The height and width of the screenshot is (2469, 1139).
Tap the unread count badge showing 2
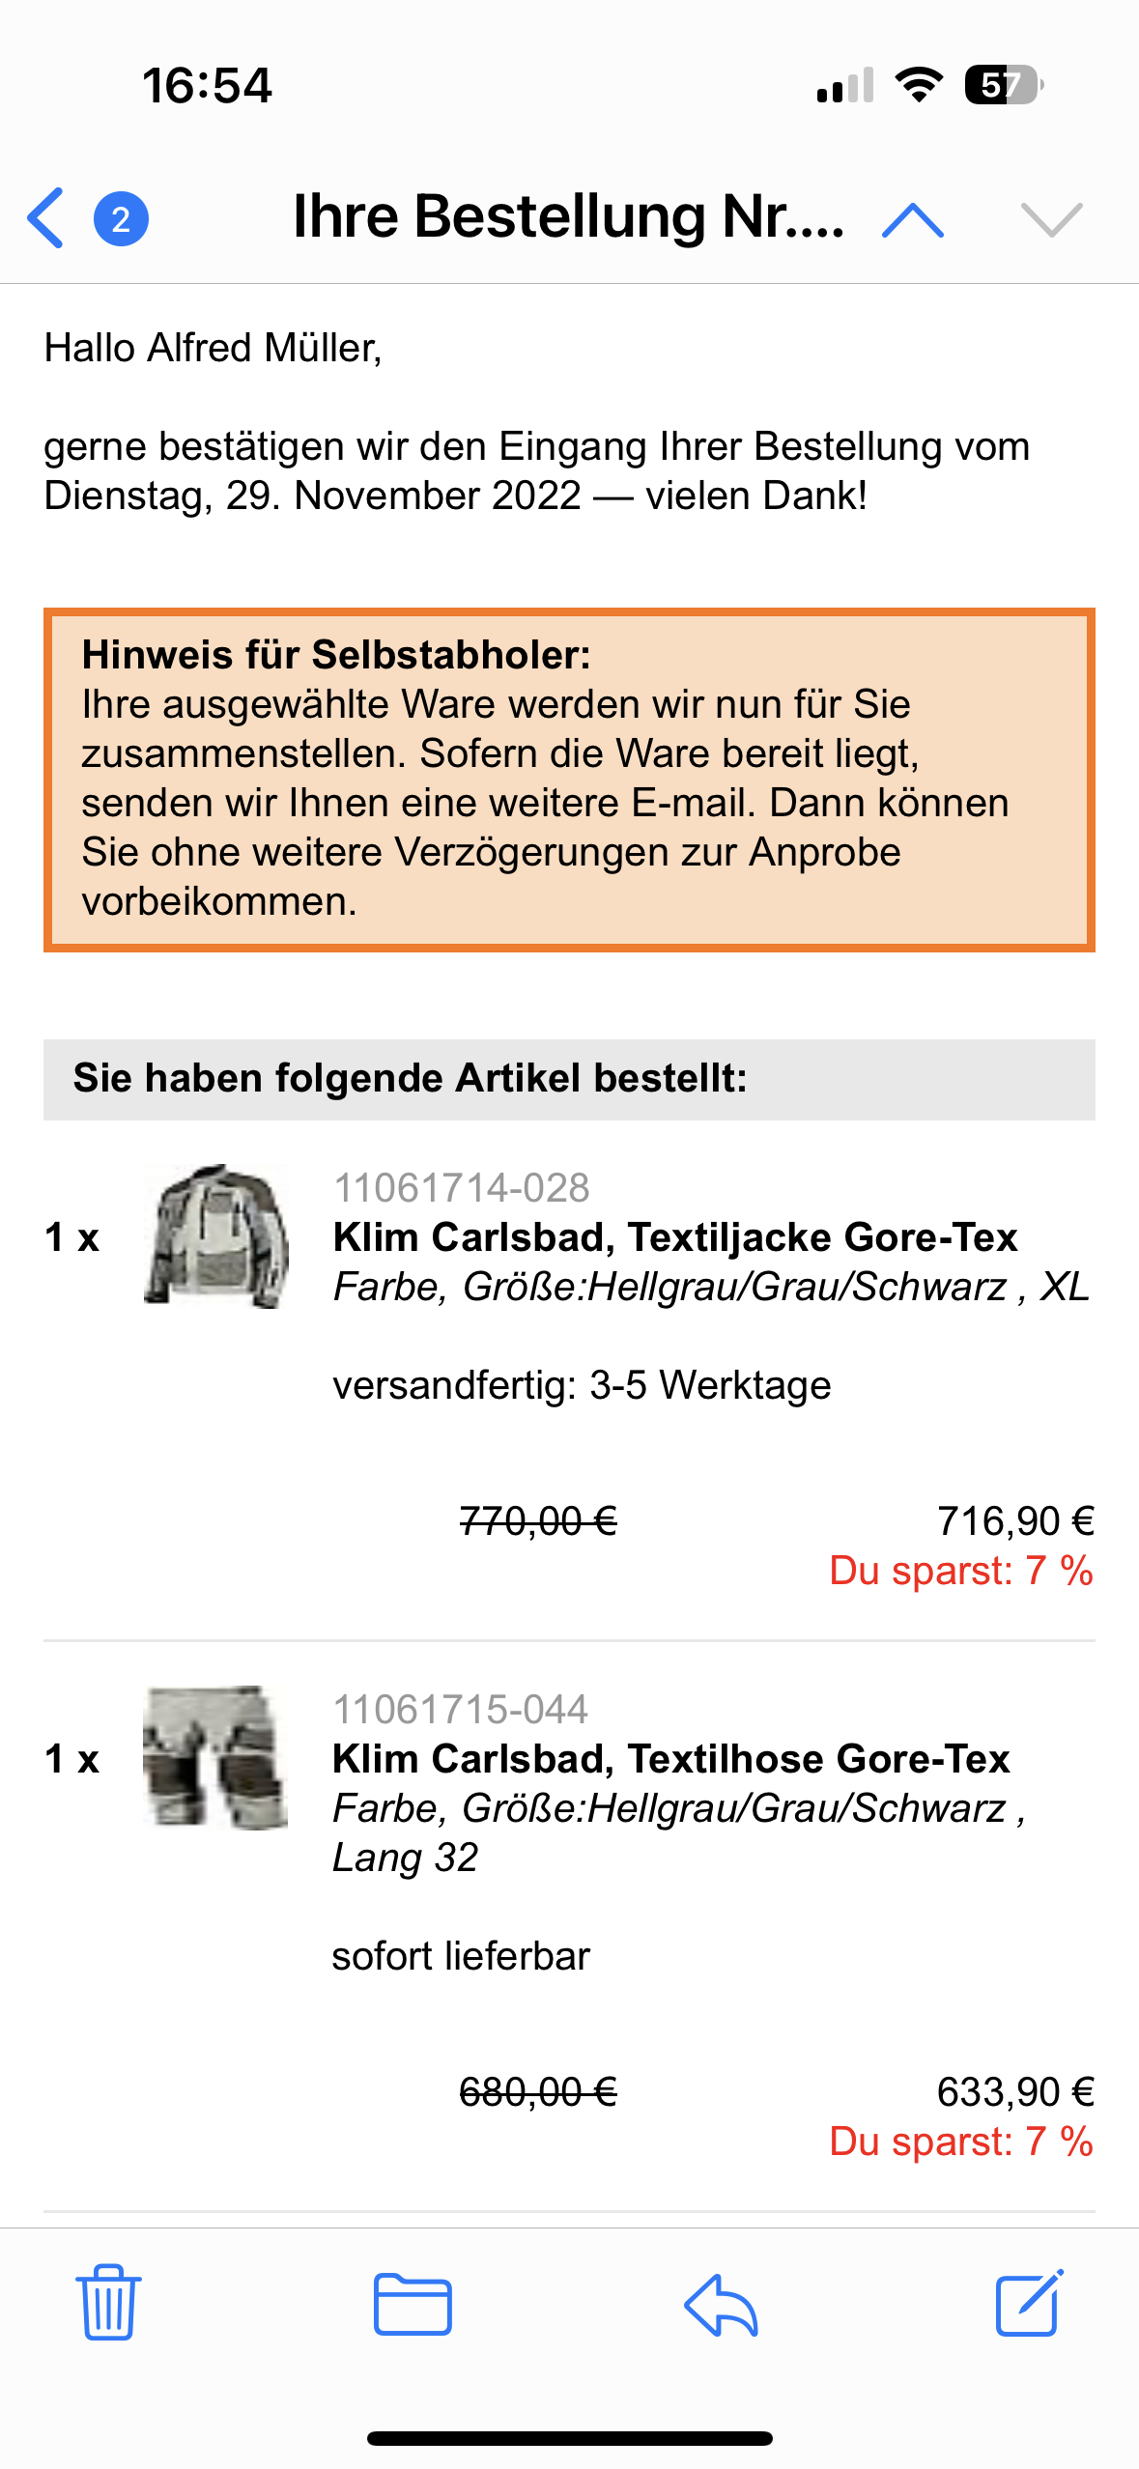121,219
